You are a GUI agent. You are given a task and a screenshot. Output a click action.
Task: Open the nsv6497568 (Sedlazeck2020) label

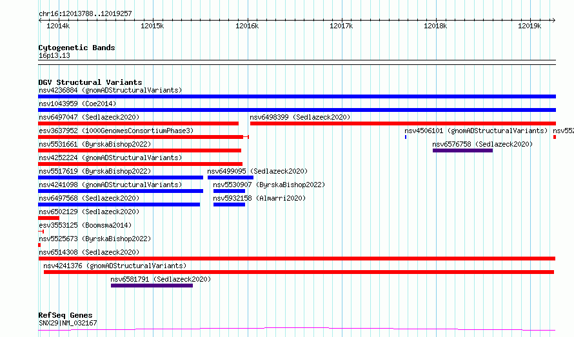pyautogui.click(x=89, y=198)
